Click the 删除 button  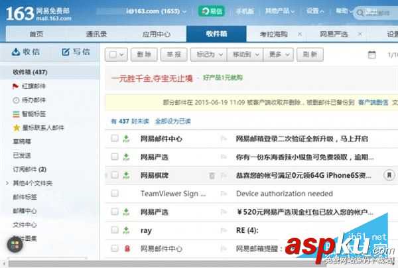coord(144,54)
